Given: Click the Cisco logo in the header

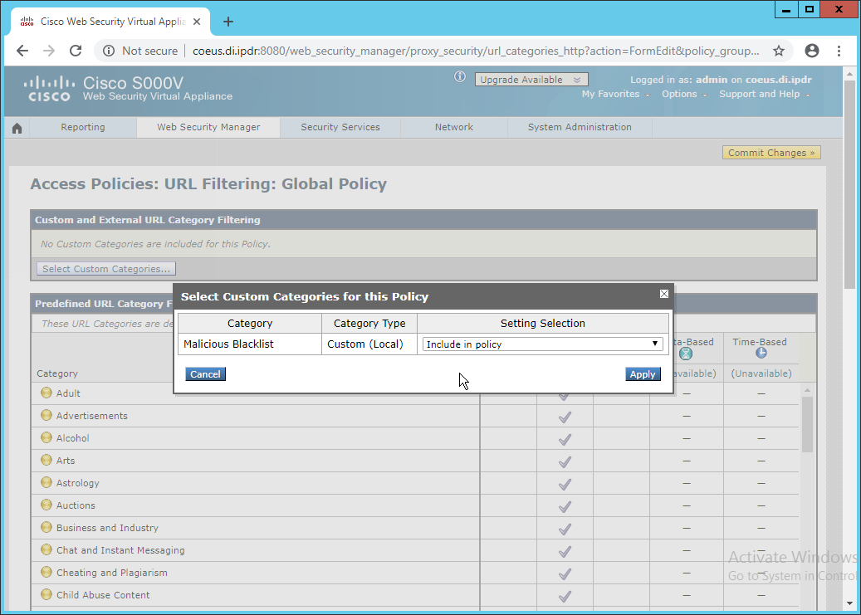Looking at the screenshot, I should tap(49, 90).
